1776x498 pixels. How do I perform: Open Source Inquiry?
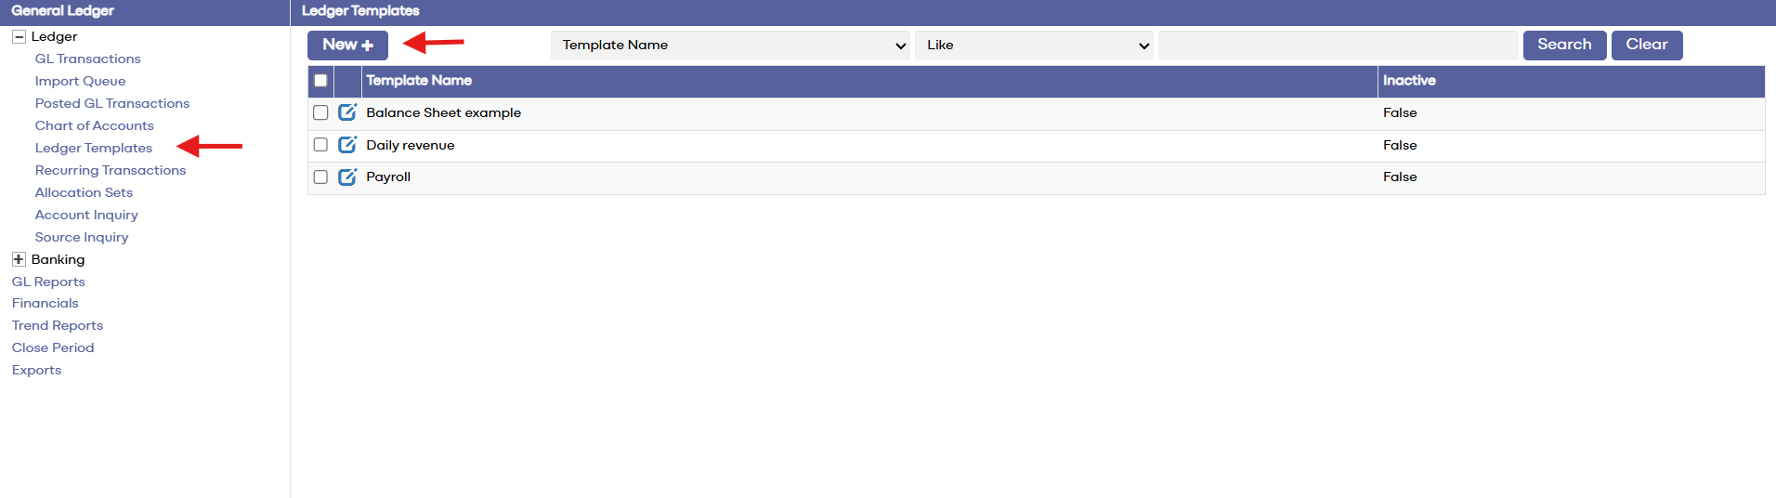point(82,237)
